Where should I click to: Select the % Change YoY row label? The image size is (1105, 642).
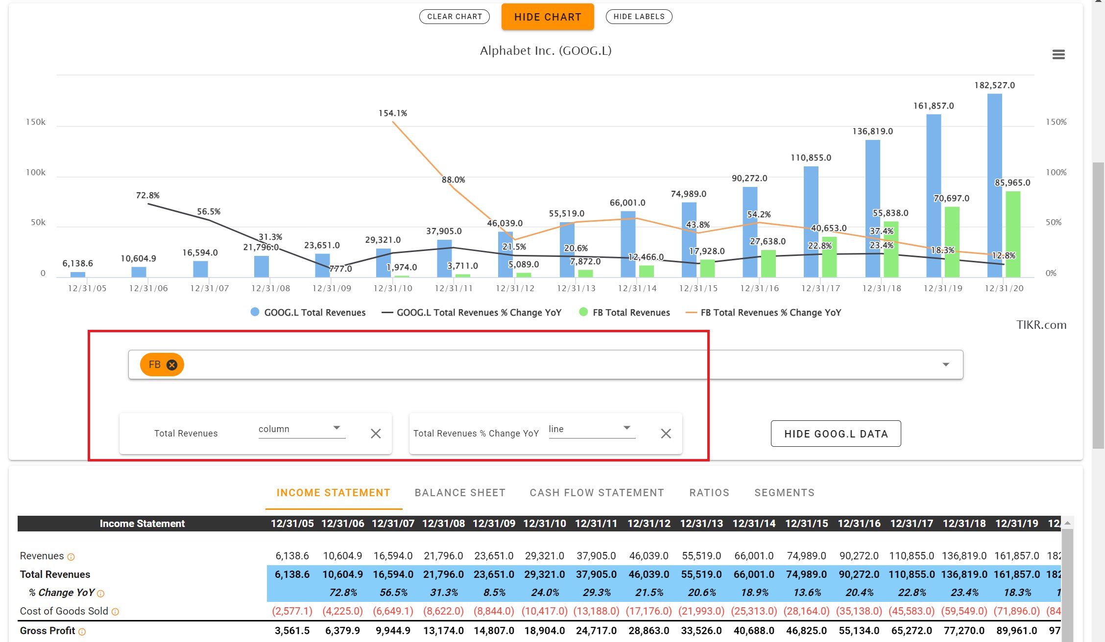pos(61,593)
